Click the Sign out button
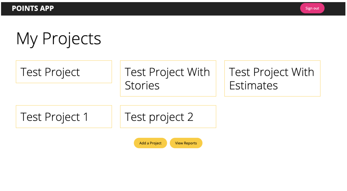The image size is (347, 191). click(312, 8)
